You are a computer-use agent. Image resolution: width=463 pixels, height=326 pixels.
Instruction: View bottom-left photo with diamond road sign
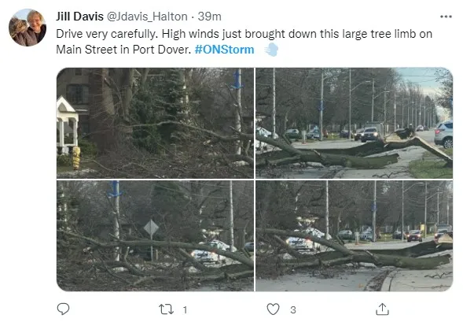click(156, 235)
